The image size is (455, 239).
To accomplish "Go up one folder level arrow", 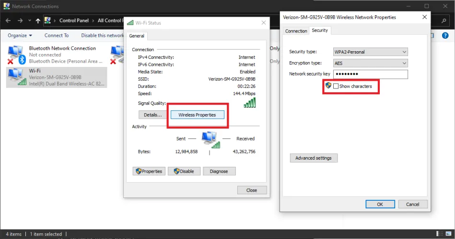I will pyautogui.click(x=38, y=21).
